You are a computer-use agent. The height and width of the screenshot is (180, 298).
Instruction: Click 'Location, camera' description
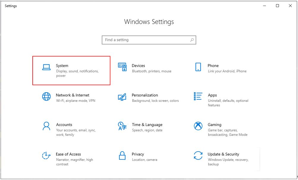tap(145, 160)
